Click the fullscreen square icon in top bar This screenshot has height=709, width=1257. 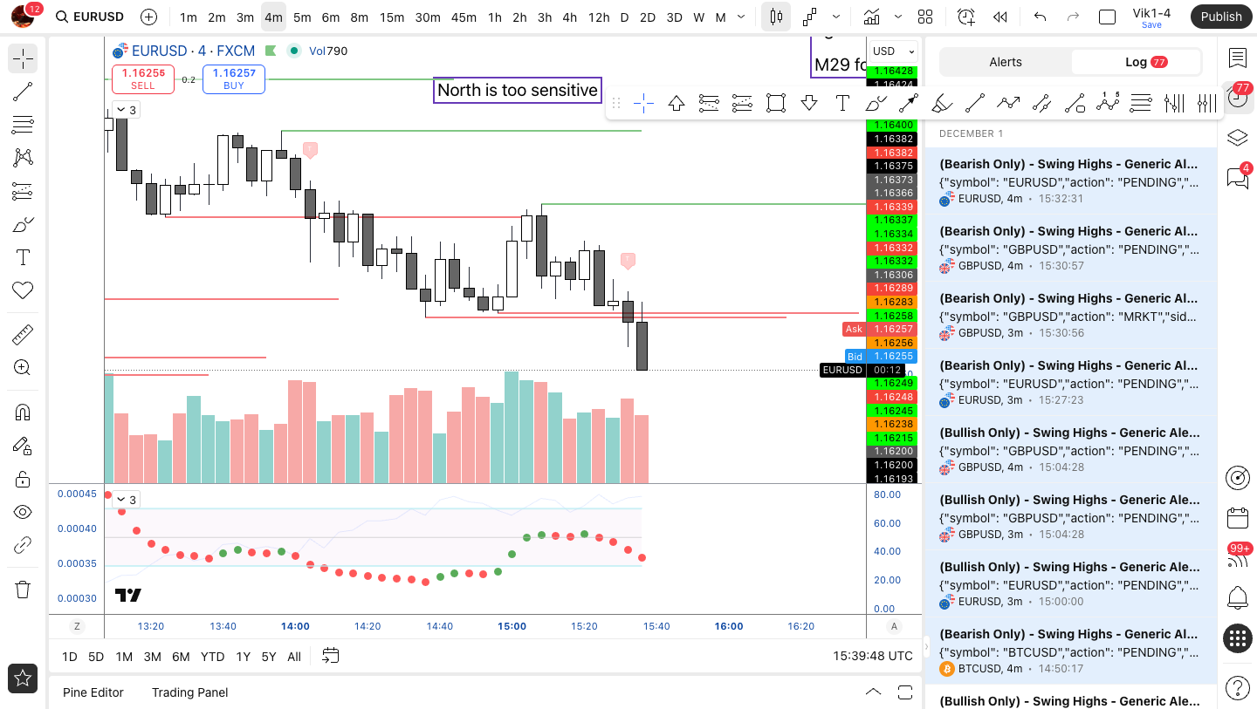pos(1107,17)
